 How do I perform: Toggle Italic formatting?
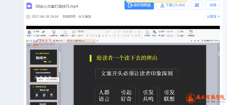click(90, 36)
